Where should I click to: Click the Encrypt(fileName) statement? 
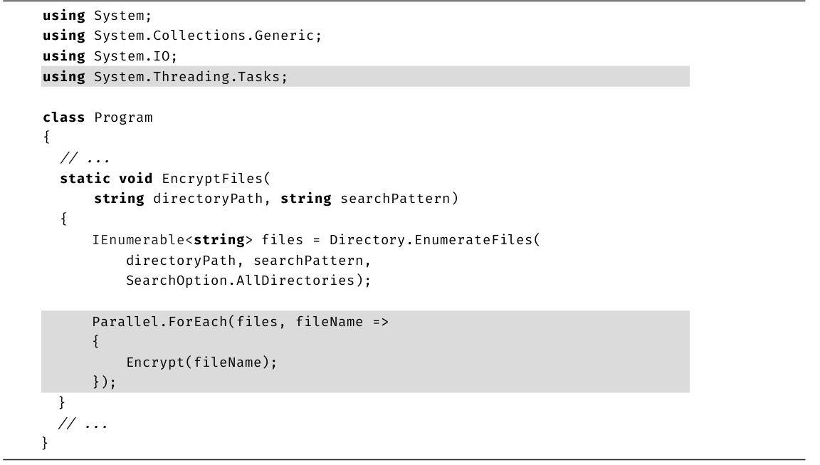click(201, 362)
